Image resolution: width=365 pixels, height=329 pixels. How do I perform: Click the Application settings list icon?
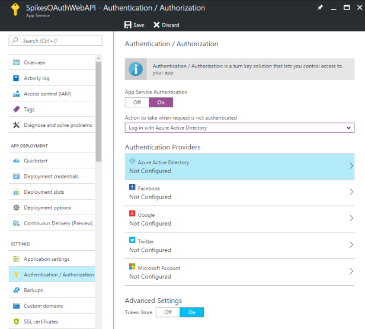click(x=17, y=258)
